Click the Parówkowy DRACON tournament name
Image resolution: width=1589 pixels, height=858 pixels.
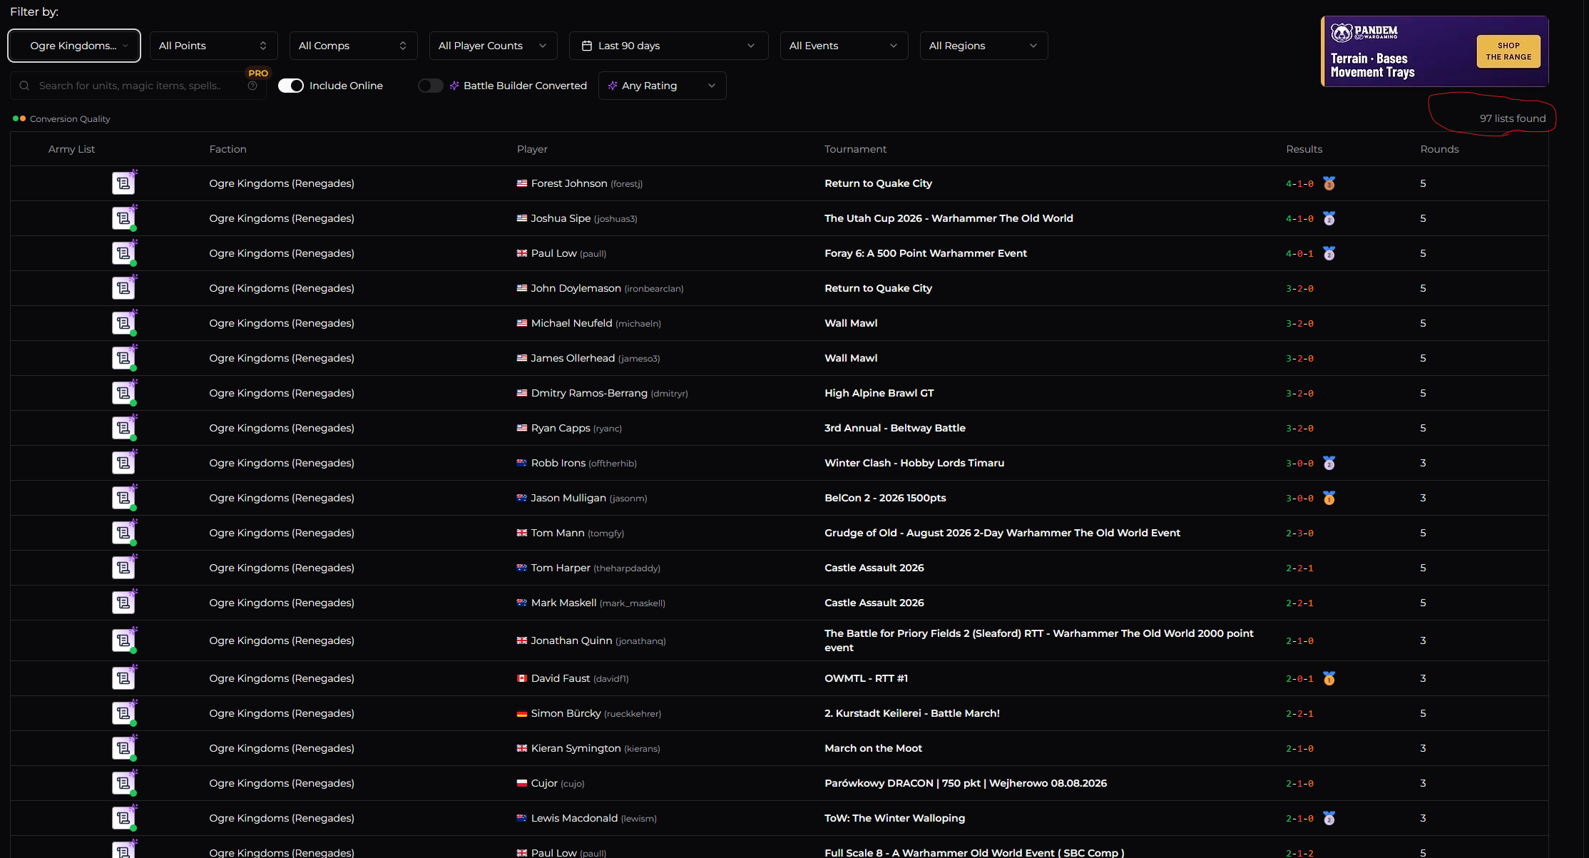click(966, 783)
